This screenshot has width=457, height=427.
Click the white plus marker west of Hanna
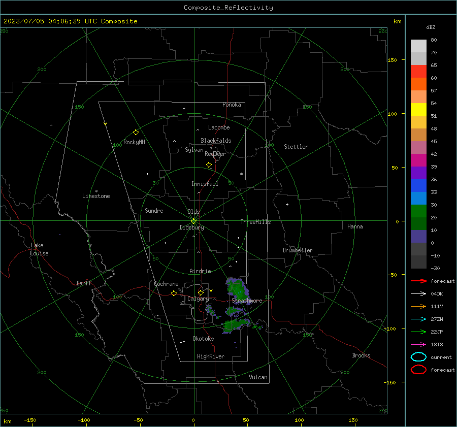coord(287,204)
